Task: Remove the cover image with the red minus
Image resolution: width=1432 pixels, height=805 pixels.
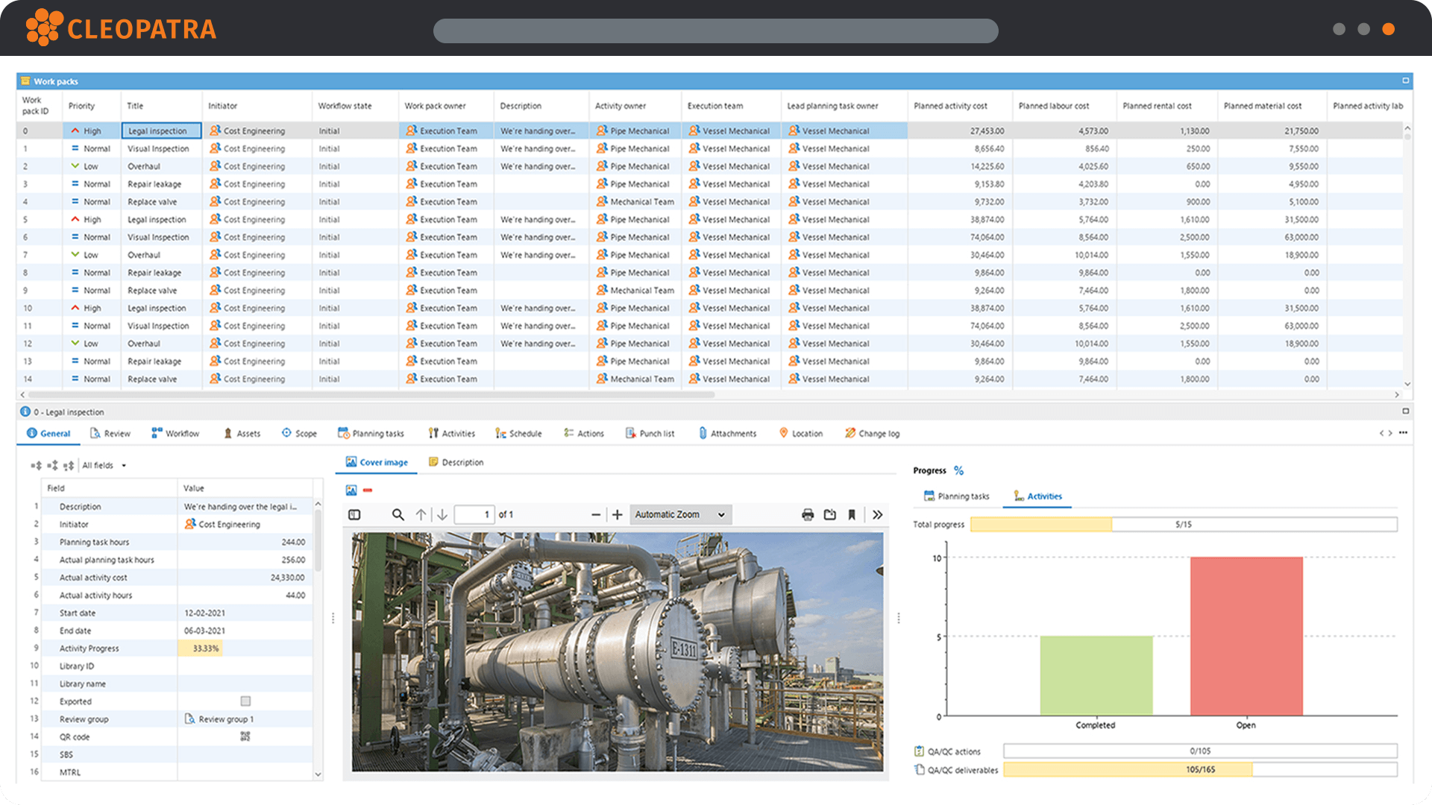Action: (x=368, y=490)
